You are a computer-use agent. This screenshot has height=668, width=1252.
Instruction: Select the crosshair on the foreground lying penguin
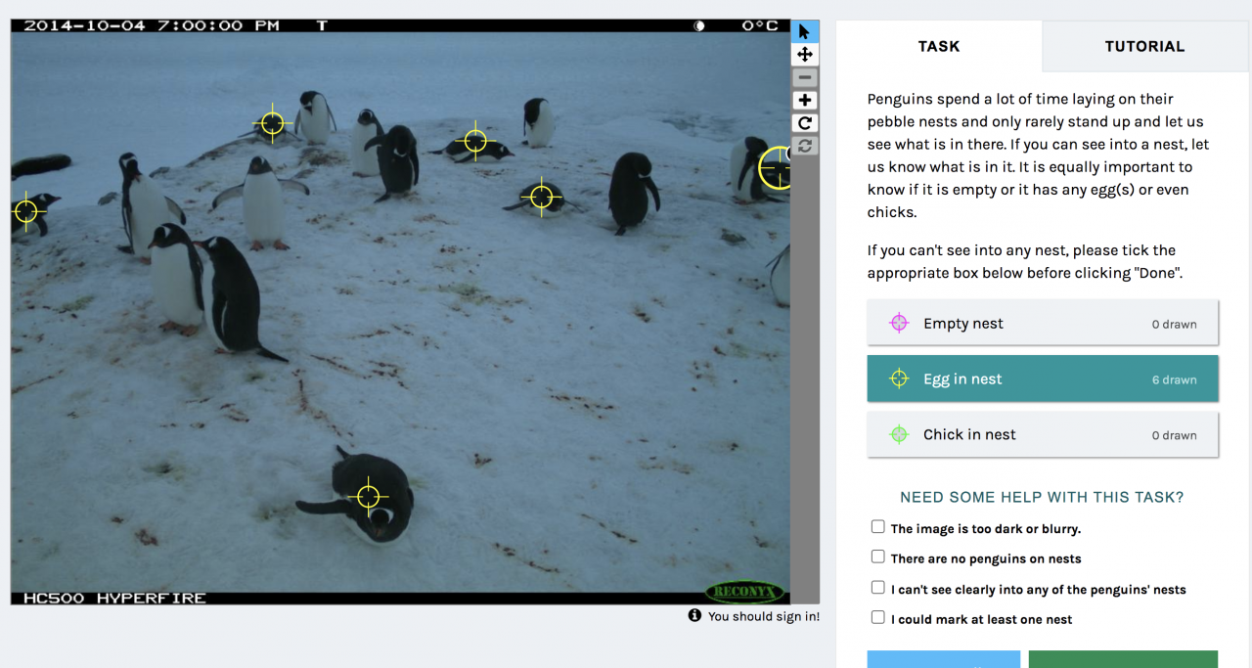click(368, 496)
